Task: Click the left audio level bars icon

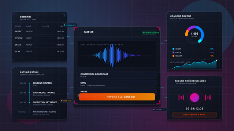Action: [181, 98]
